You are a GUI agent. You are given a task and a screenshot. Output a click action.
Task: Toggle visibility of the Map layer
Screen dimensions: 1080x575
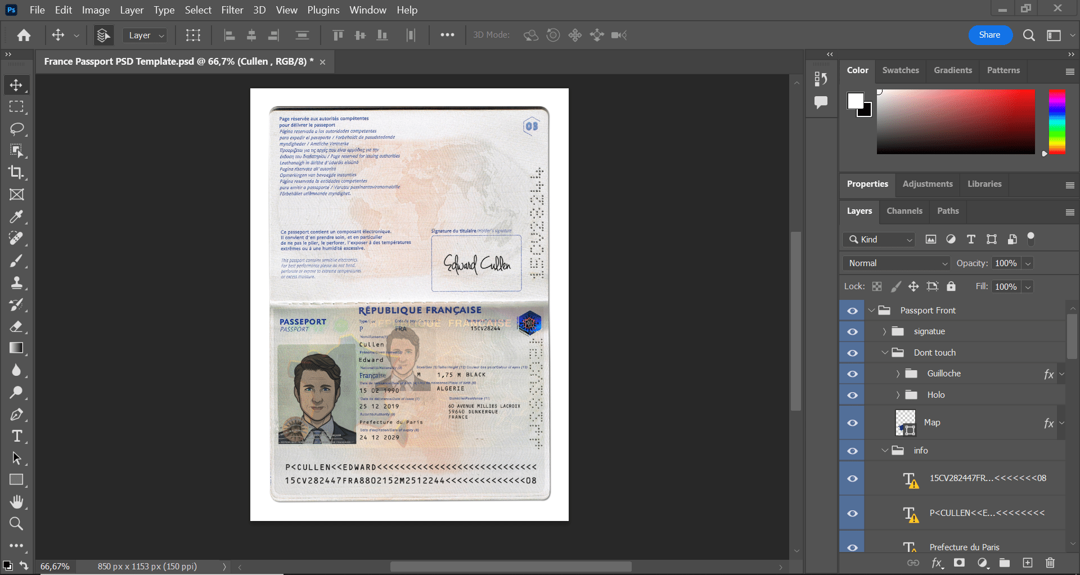click(852, 423)
